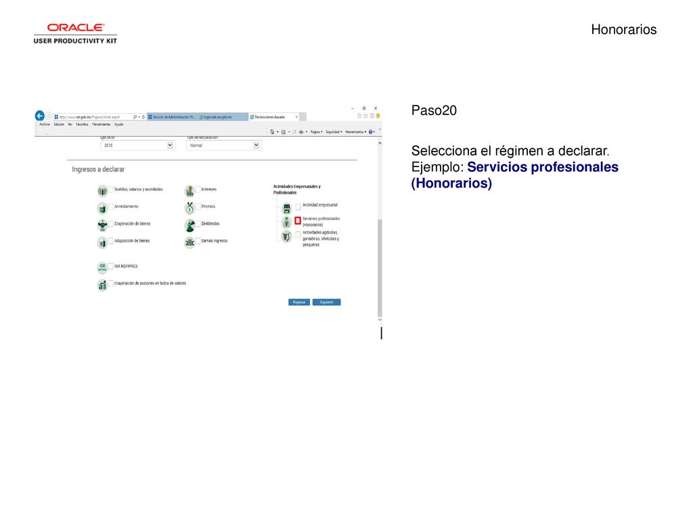Click the Dividendos icon
Viewport: 693px width, 520px height.
click(x=189, y=225)
